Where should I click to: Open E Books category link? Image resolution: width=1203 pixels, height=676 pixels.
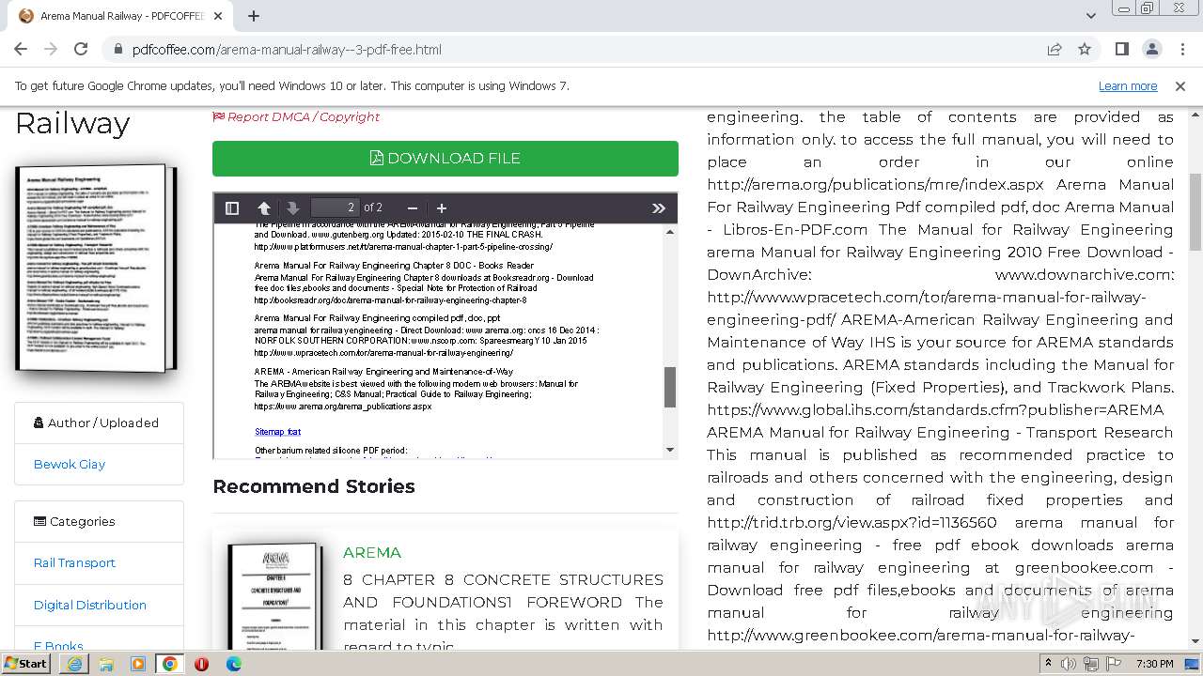(58, 645)
